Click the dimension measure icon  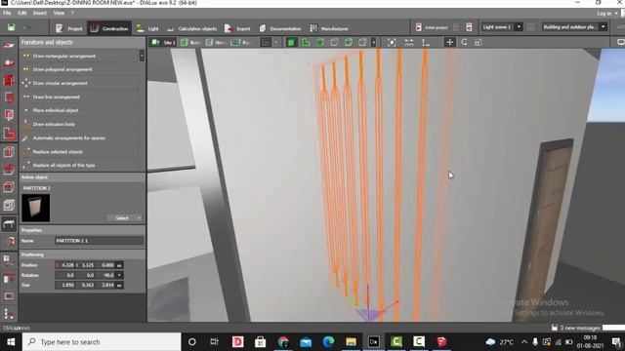coord(409,42)
